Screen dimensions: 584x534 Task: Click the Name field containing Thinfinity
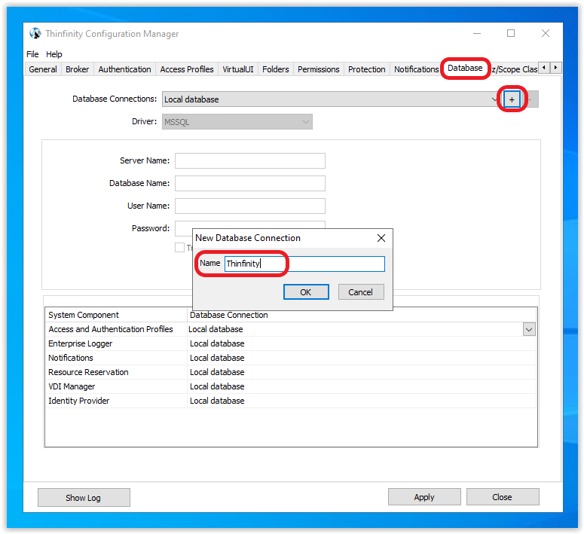304,264
